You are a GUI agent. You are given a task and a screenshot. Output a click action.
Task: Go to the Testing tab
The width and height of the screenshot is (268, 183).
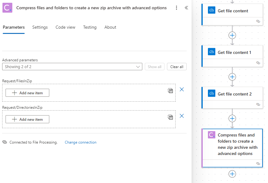90,27
